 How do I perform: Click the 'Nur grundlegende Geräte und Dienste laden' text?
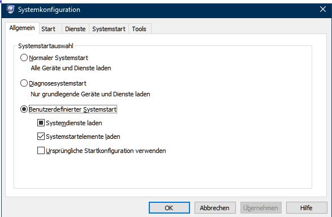(x=90, y=94)
